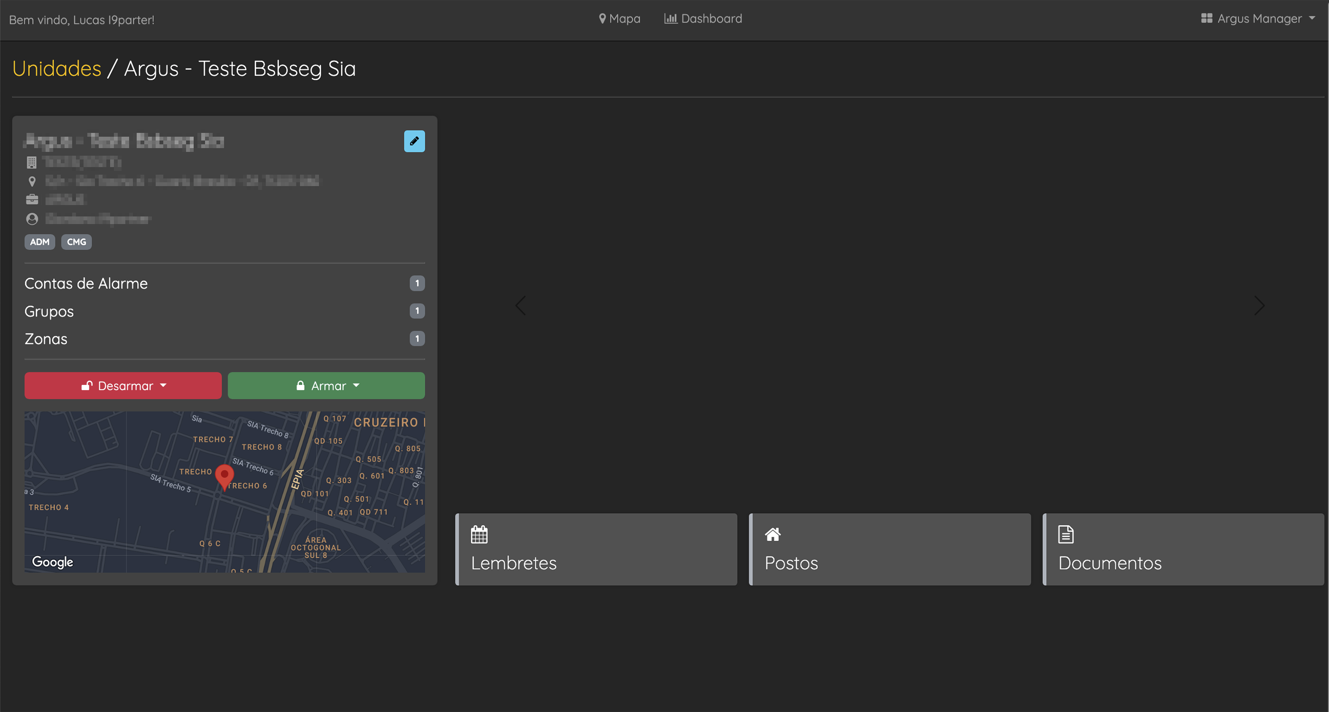
Task: Click the Unidades breadcrumb link
Action: point(57,69)
